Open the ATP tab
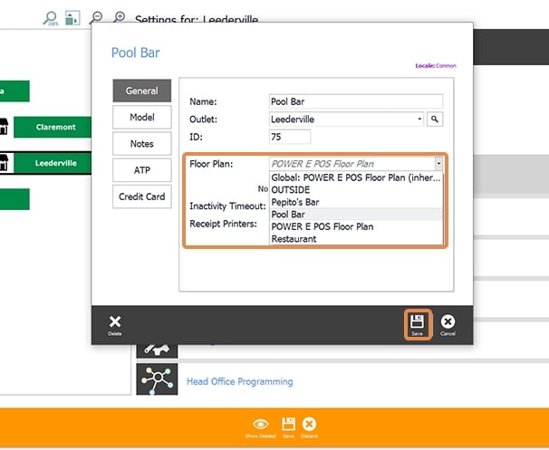The width and height of the screenshot is (549, 450). pyautogui.click(x=142, y=170)
